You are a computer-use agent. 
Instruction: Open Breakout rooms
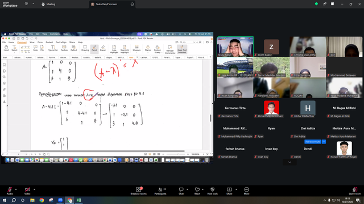point(139,191)
